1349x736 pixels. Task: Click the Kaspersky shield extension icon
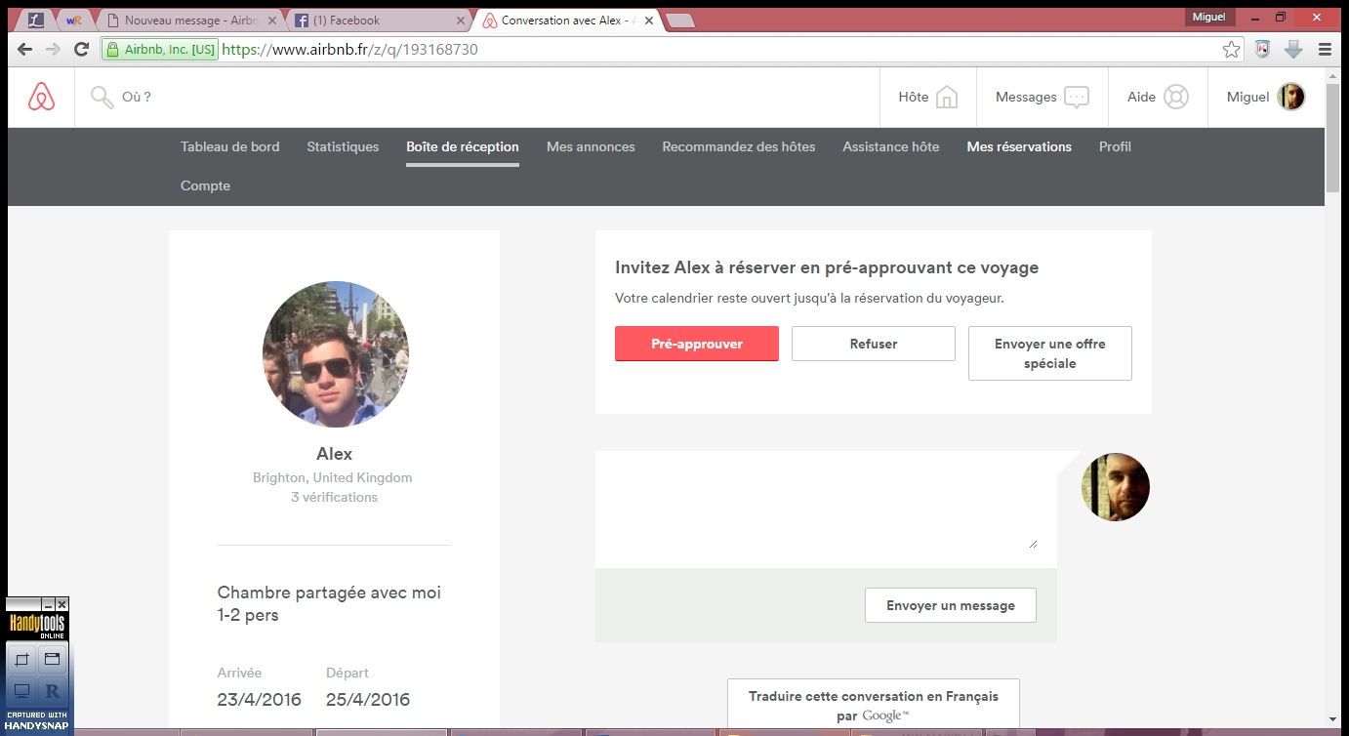pyautogui.click(x=1262, y=49)
